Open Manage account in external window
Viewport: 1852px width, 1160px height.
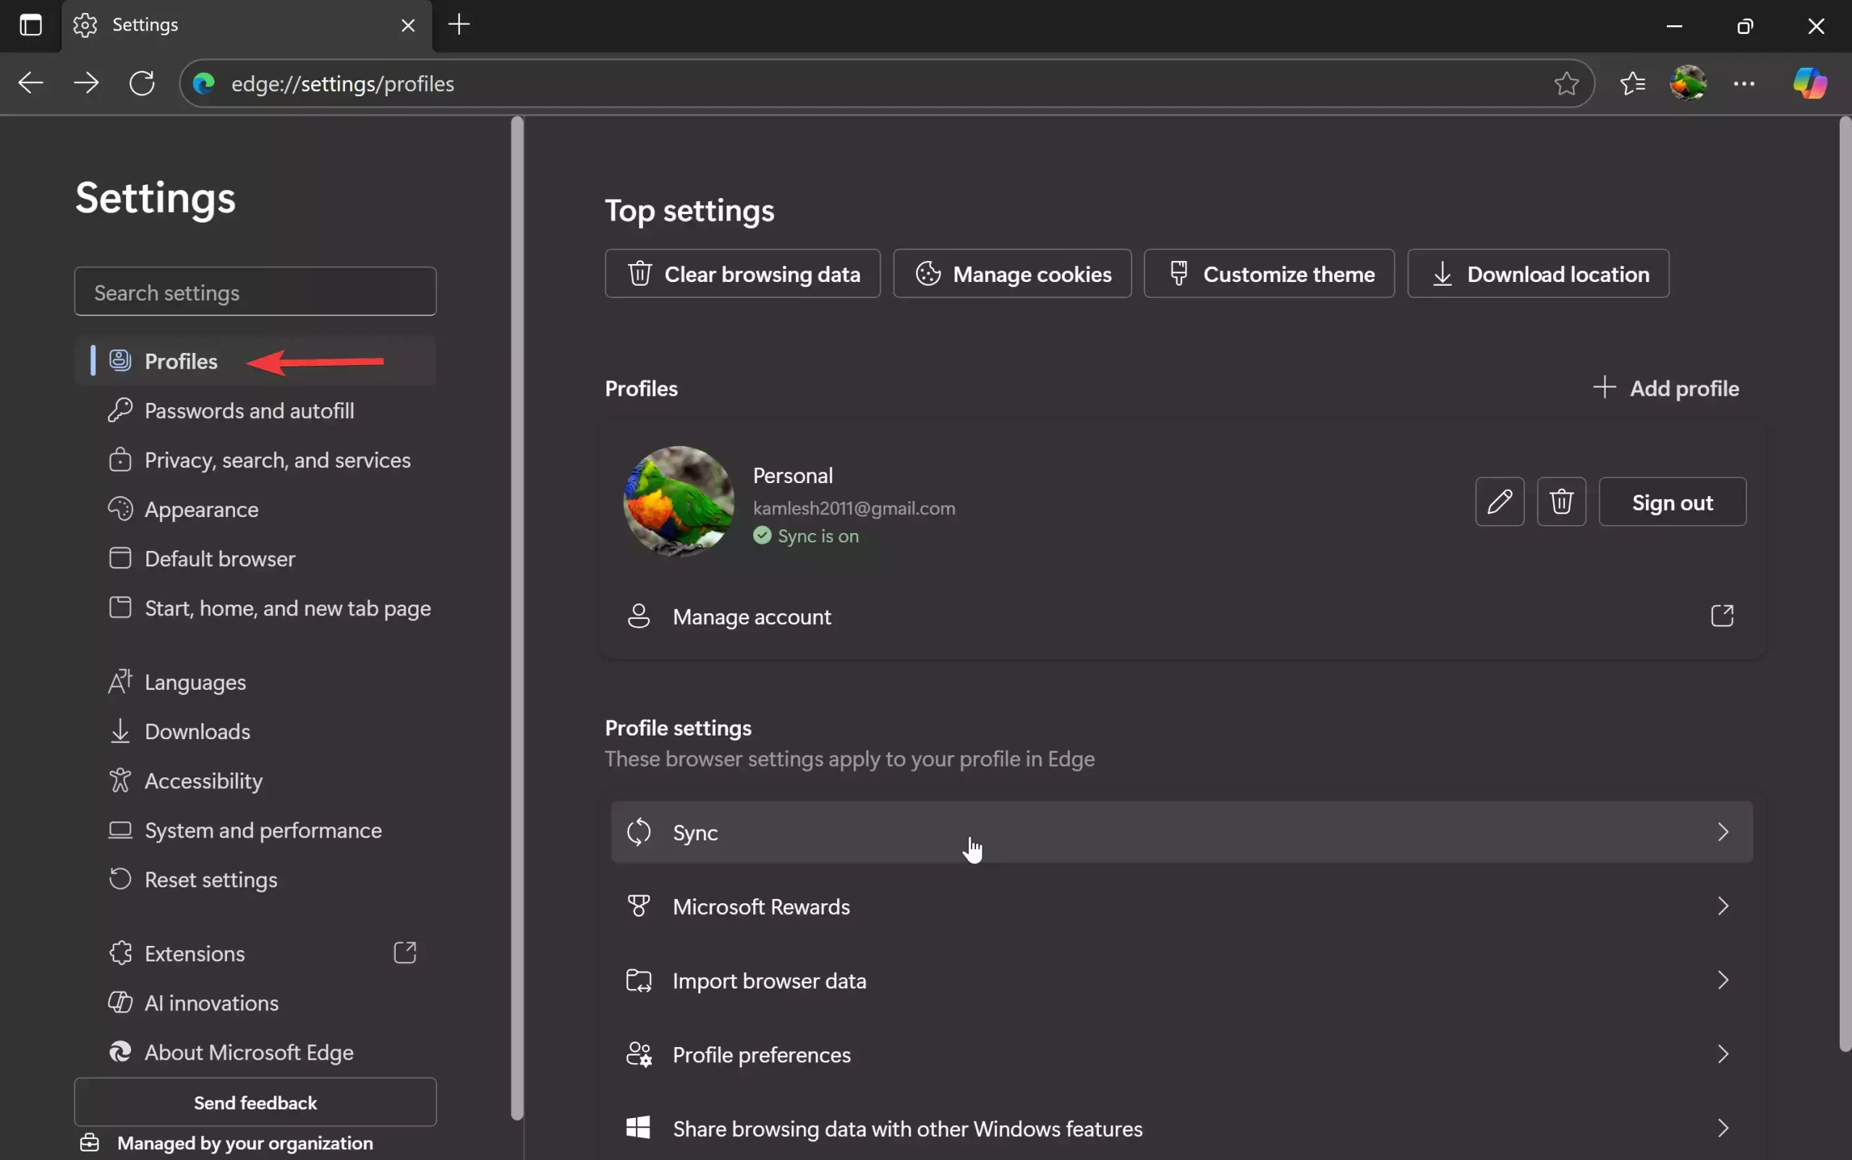(1724, 615)
